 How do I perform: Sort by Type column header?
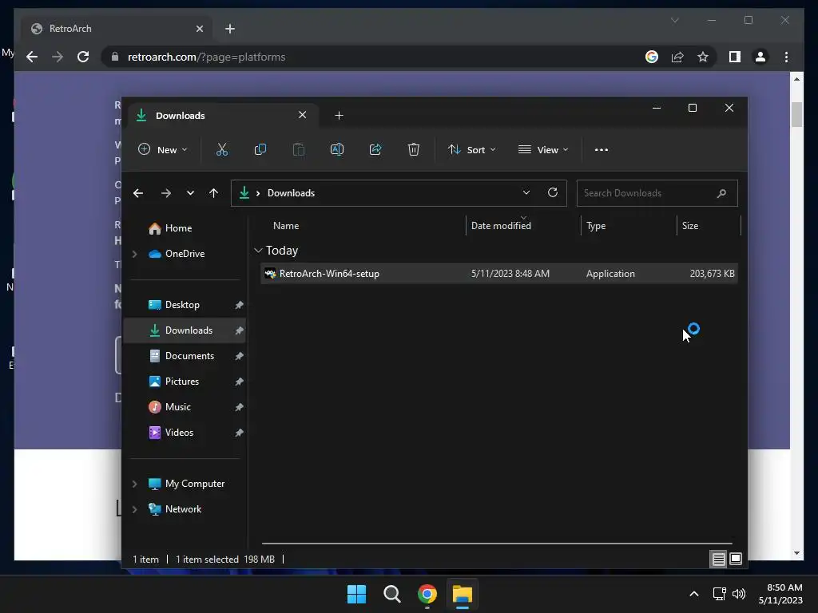pos(596,226)
